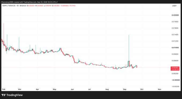
Task: Click the Aug time axis label
Action: point(107,89)
